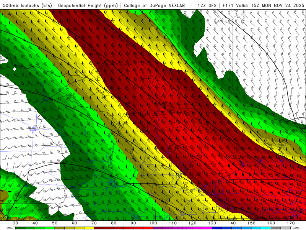Screen dimensions: 306x230
Task: Click the bright red legend swatch ending at 100
Action: [x=148, y=228]
